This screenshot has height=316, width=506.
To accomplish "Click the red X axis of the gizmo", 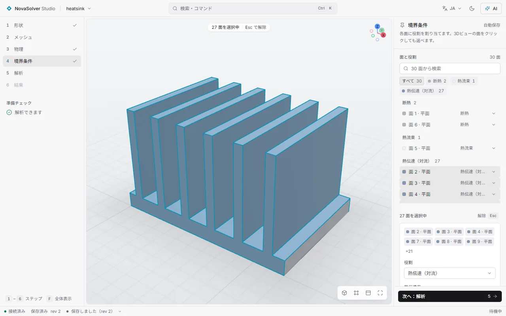I will [x=383, y=35].
